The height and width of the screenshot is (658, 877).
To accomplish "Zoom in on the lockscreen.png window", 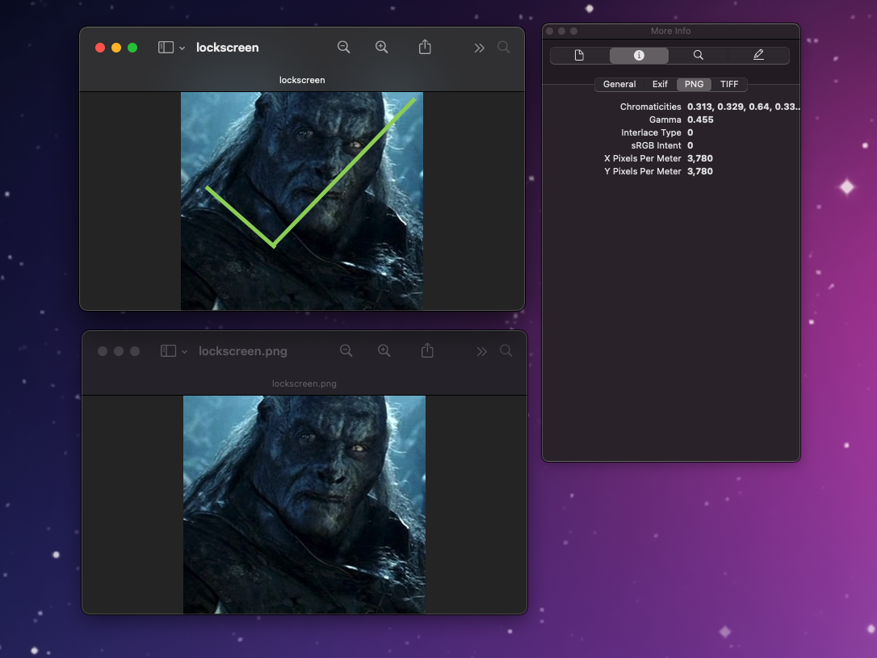I will click(x=384, y=351).
